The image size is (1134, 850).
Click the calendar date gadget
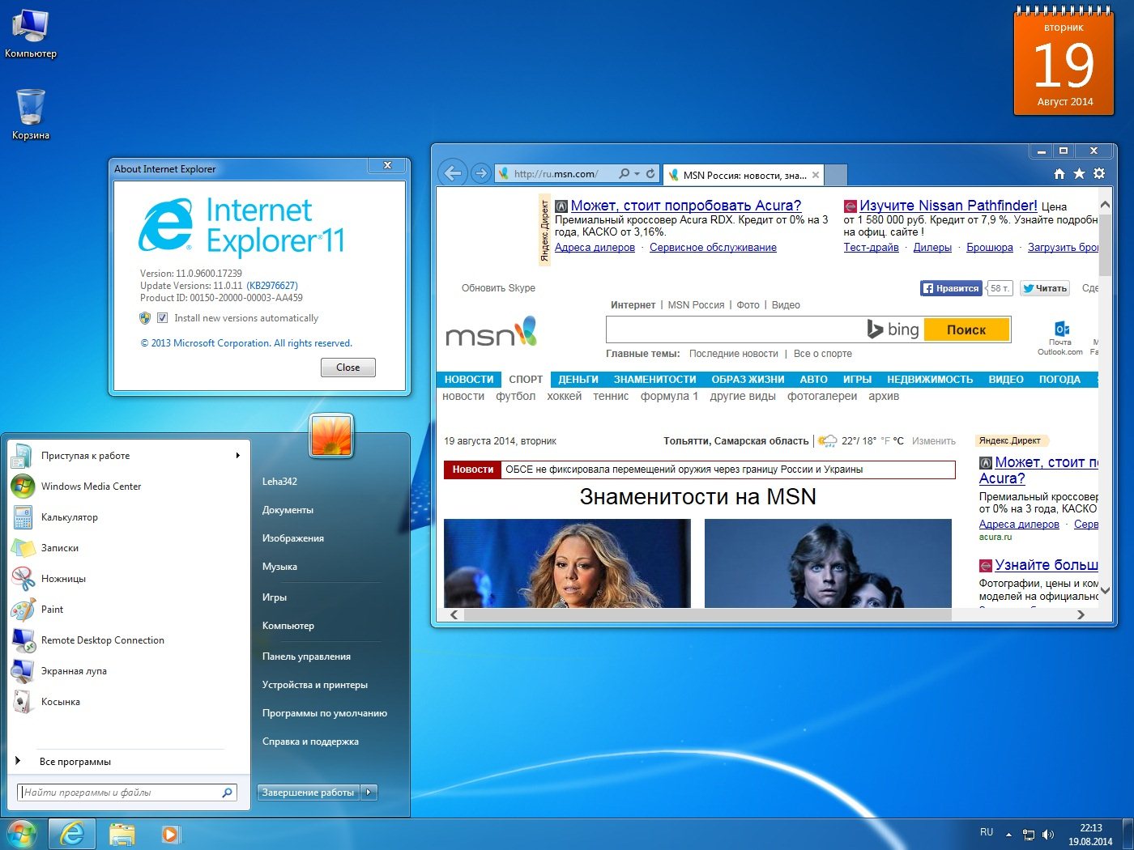1064,63
